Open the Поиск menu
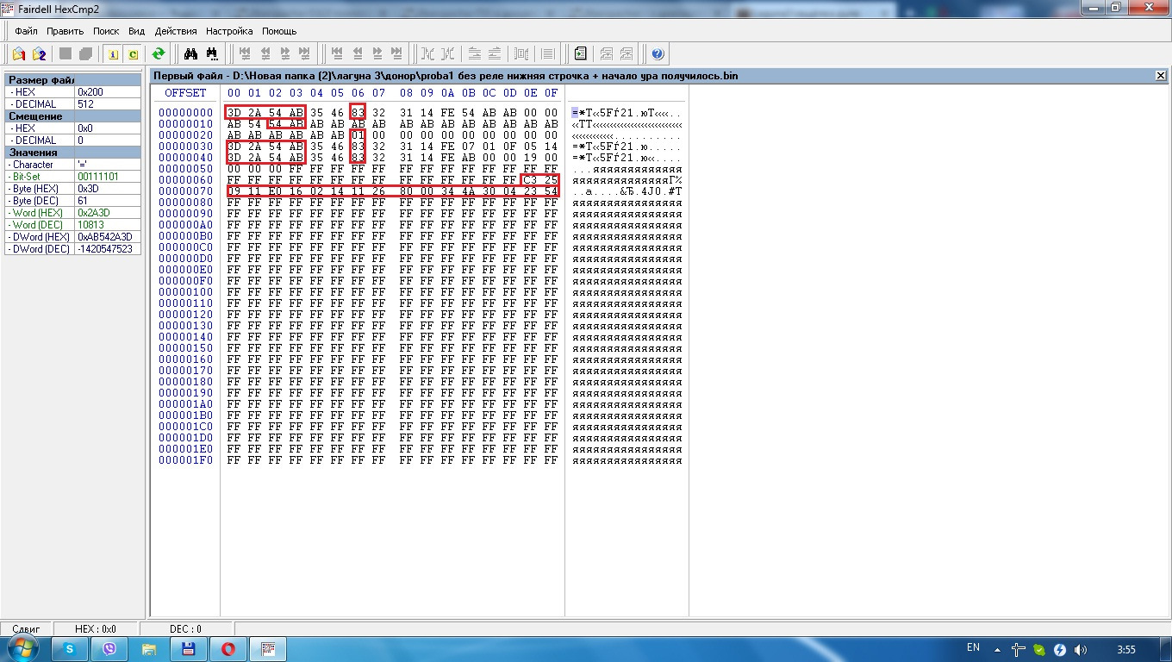 point(106,30)
